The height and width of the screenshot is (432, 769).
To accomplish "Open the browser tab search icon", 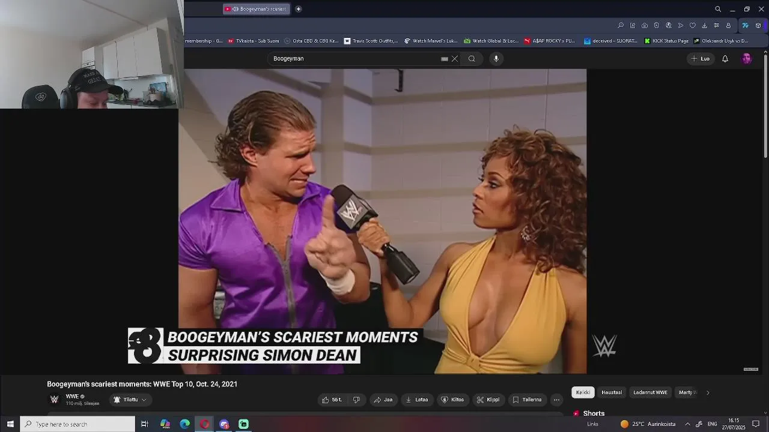I will (718, 9).
